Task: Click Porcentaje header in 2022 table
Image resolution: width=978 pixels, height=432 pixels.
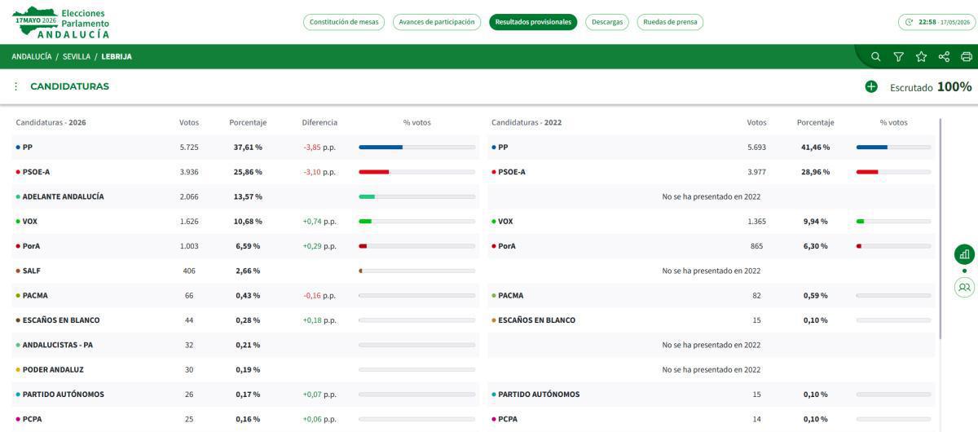Action: click(x=816, y=123)
